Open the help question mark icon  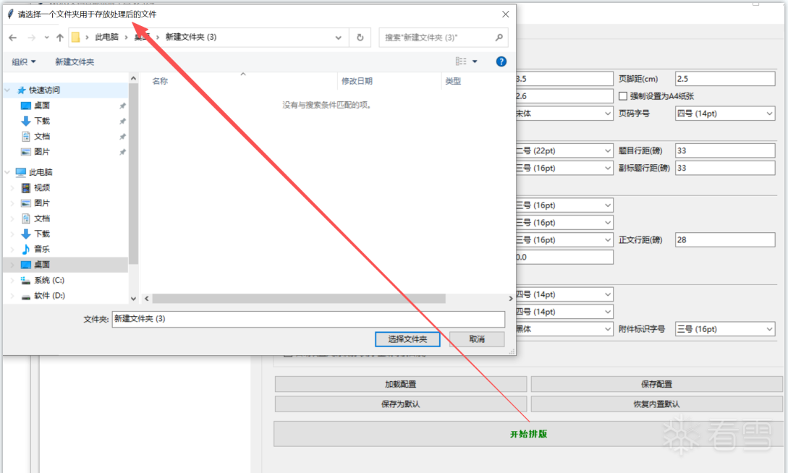(501, 61)
